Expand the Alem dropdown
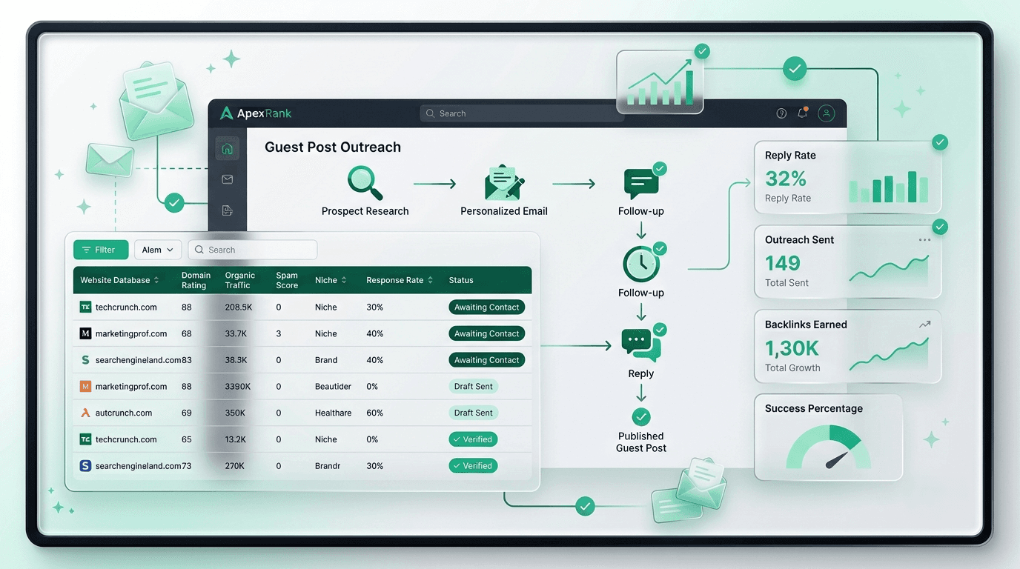This screenshot has width=1020, height=569. (158, 250)
